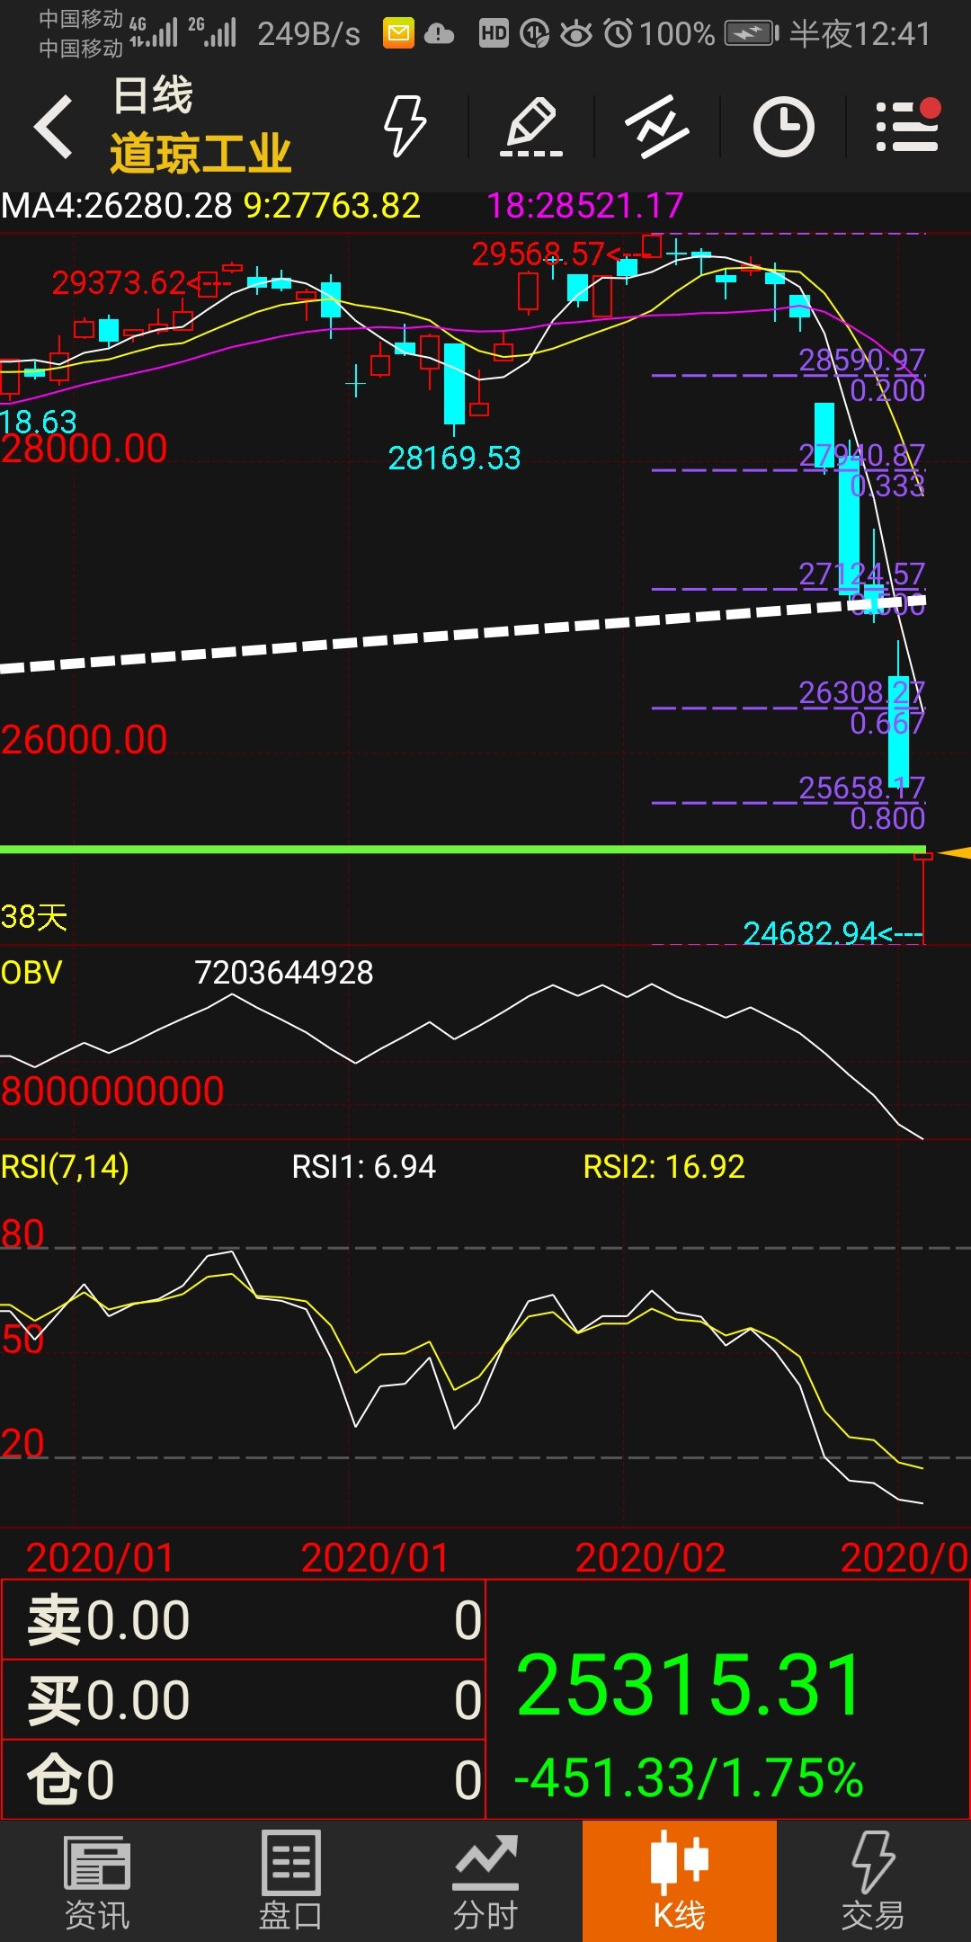Viewport: 971px width, 1942px height.
Task: Open the clock period selector icon
Action: 783,127
